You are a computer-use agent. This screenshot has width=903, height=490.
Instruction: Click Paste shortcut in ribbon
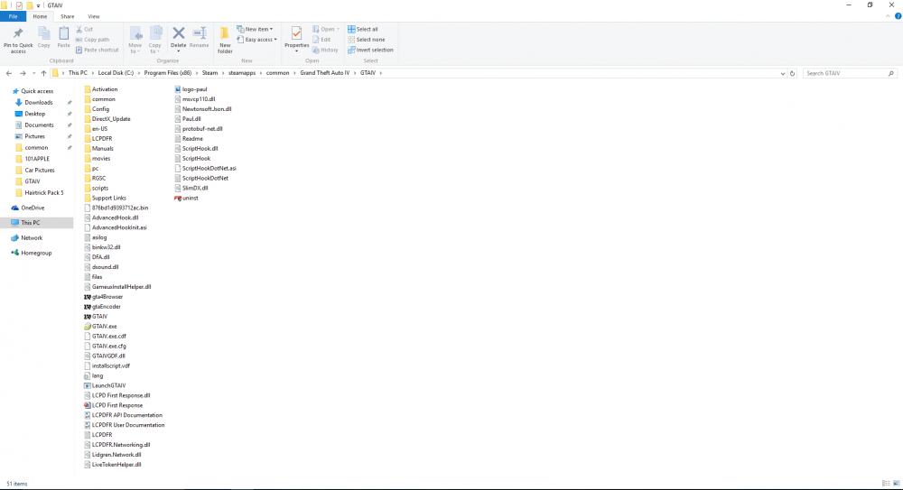pyautogui.click(x=97, y=51)
